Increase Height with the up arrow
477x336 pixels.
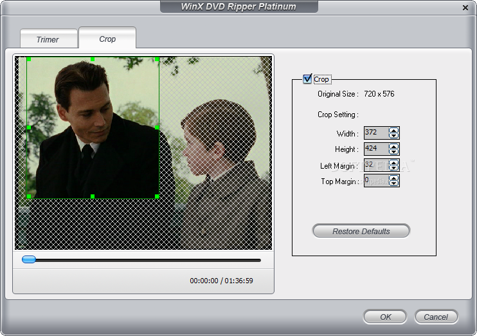(393, 147)
